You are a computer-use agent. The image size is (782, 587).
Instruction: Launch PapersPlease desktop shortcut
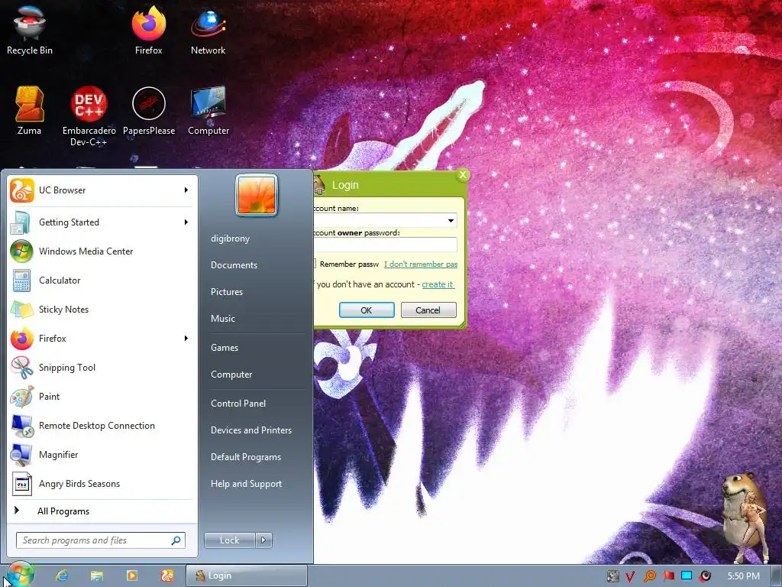pyautogui.click(x=149, y=111)
